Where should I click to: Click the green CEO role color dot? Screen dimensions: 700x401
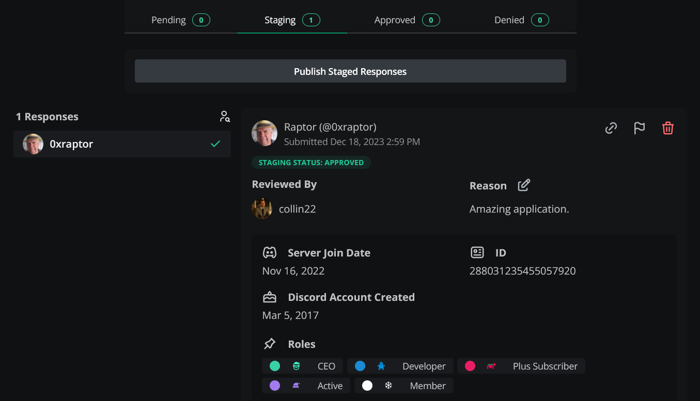pyautogui.click(x=275, y=366)
